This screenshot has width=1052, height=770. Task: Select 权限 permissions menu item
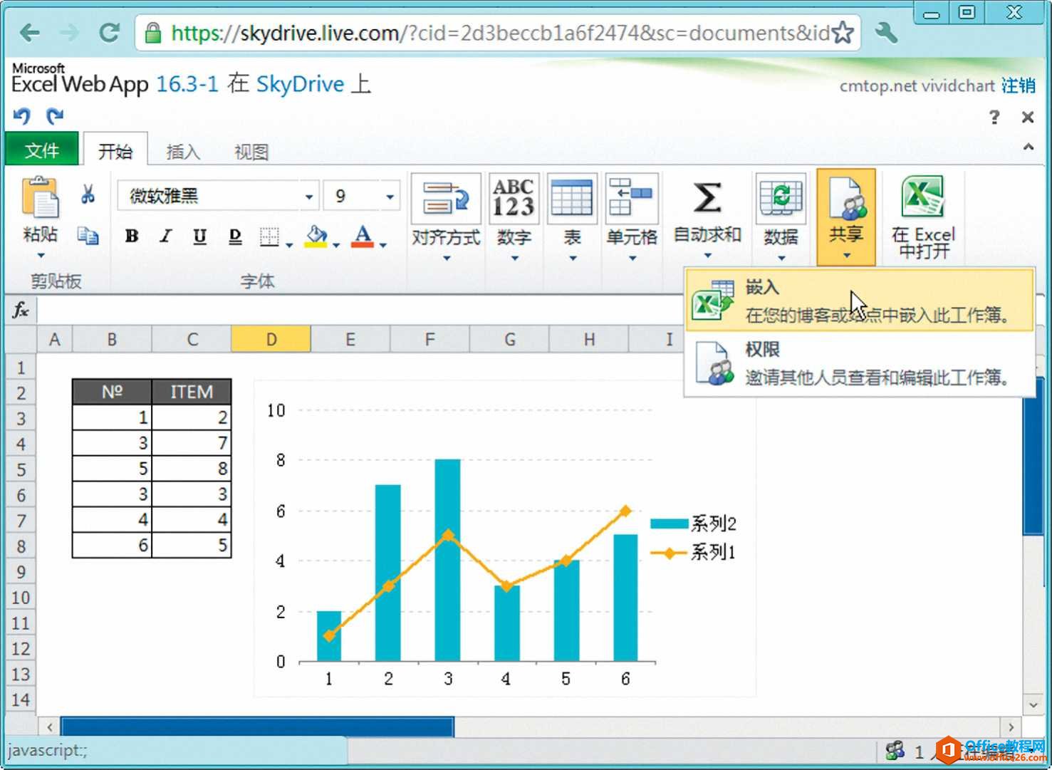(860, 363)
